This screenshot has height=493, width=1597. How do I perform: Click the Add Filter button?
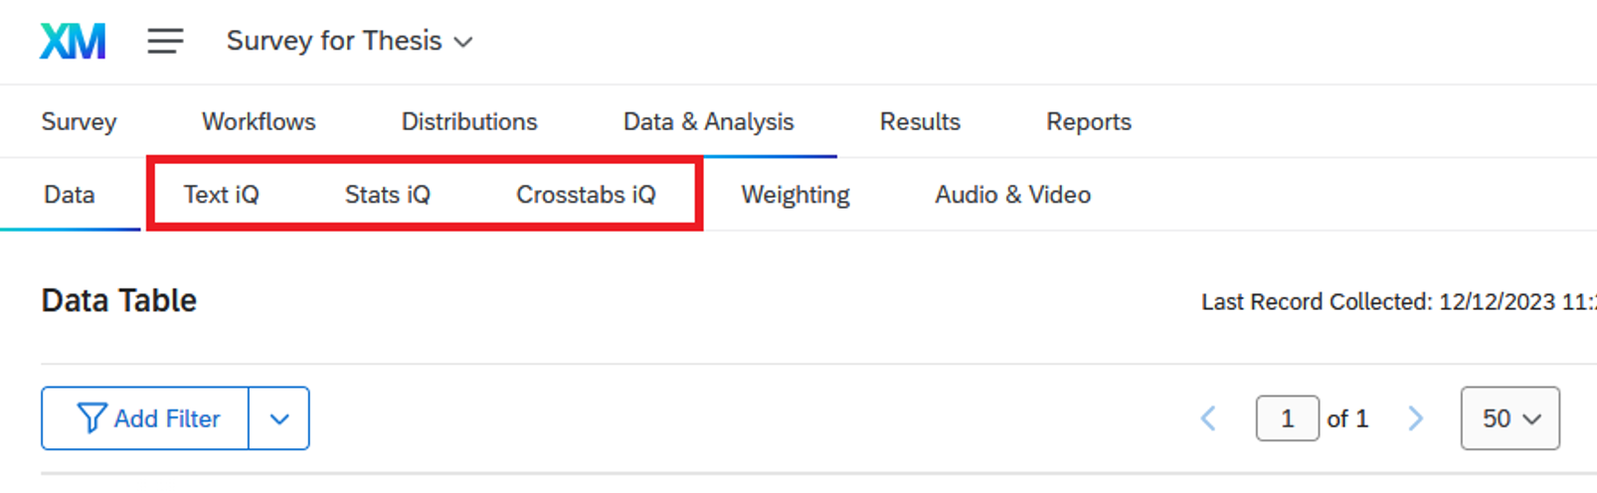pos(146,418)
